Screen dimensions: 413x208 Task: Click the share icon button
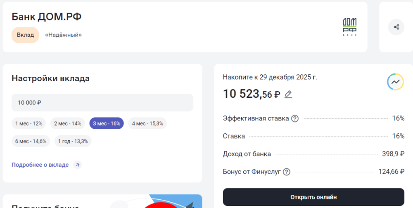396,27
